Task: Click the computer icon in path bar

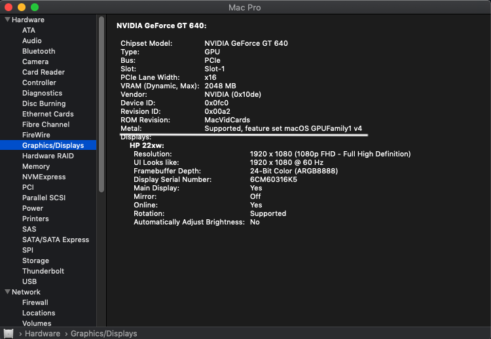Action: tap(9, 333)
